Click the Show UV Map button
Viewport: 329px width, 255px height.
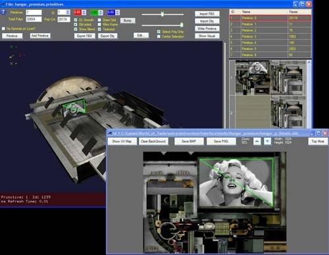point(122,141)
